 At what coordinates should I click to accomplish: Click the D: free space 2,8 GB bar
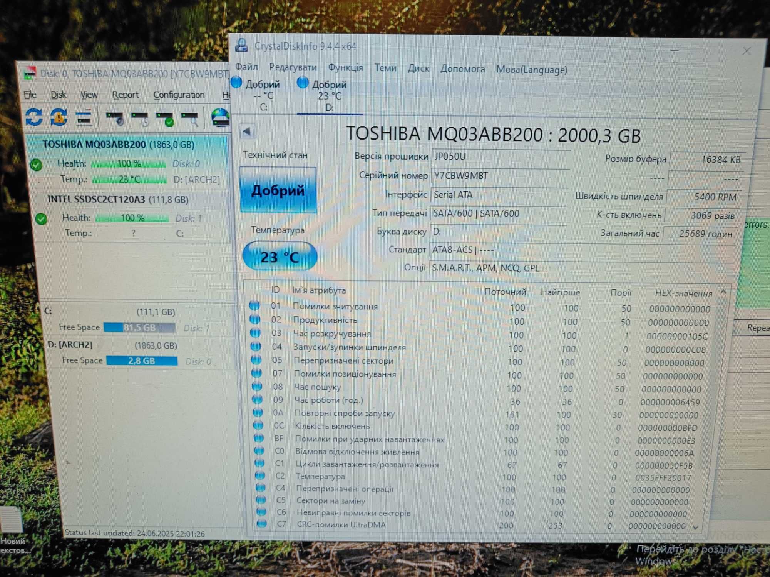coord(142,361)
